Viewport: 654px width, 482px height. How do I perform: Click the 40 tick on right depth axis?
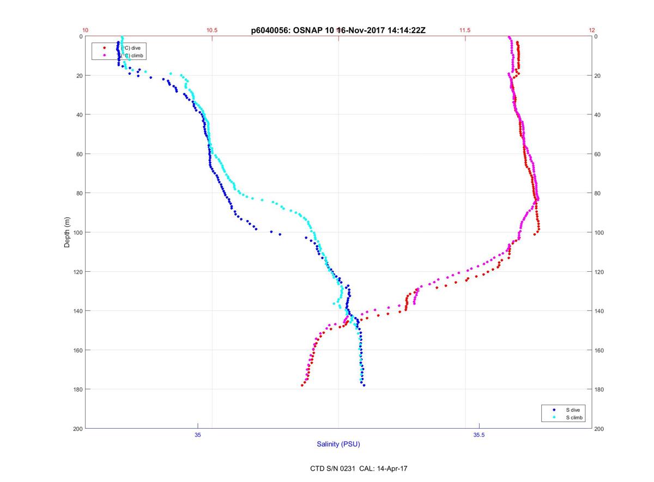click(x=598, y=115)
